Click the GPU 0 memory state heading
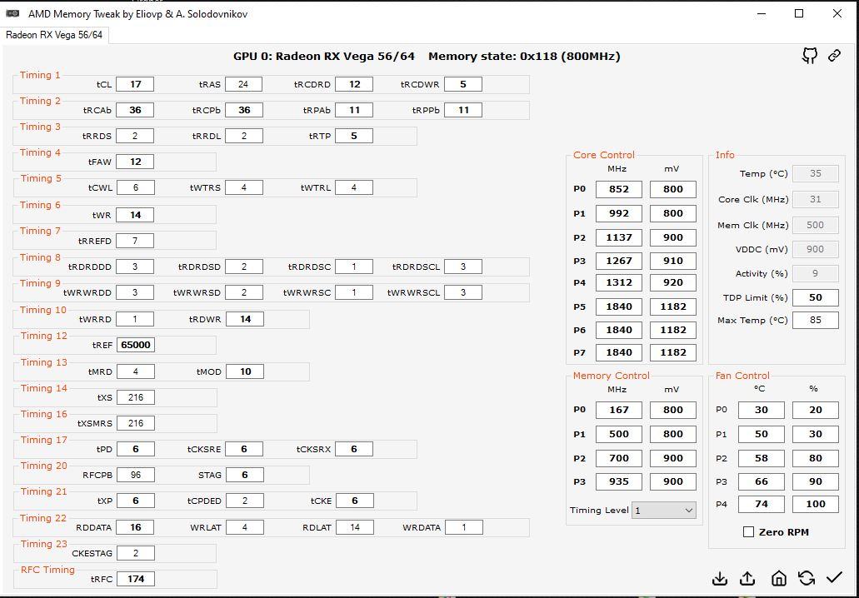Screen dimensions: 859x598 click(427, 57)
